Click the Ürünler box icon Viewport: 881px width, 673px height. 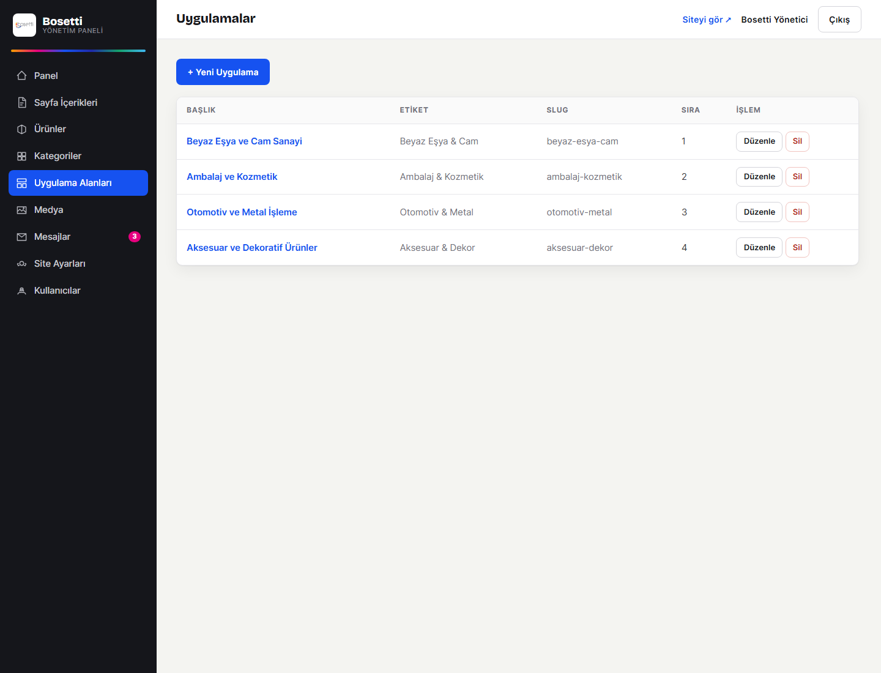pos(22,129)
